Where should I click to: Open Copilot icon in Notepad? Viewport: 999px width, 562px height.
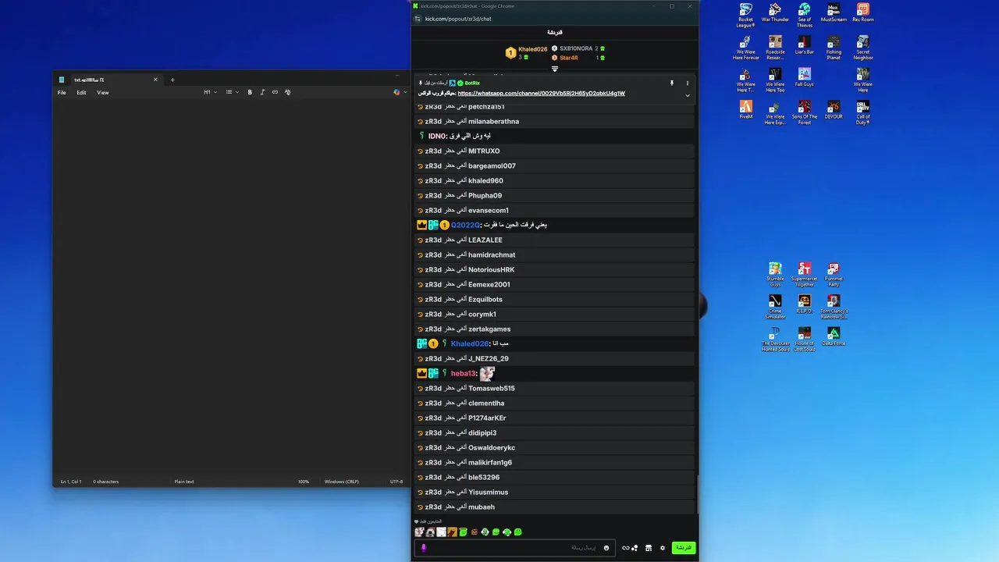[x=396, y=92]
